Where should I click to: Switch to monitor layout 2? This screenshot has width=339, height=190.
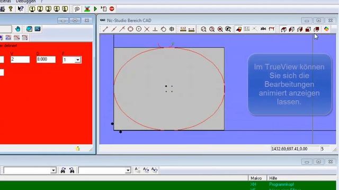pos(40,9)
